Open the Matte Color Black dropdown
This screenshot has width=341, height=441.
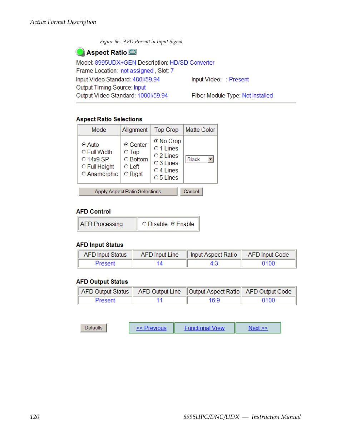[x=199, y=159]
